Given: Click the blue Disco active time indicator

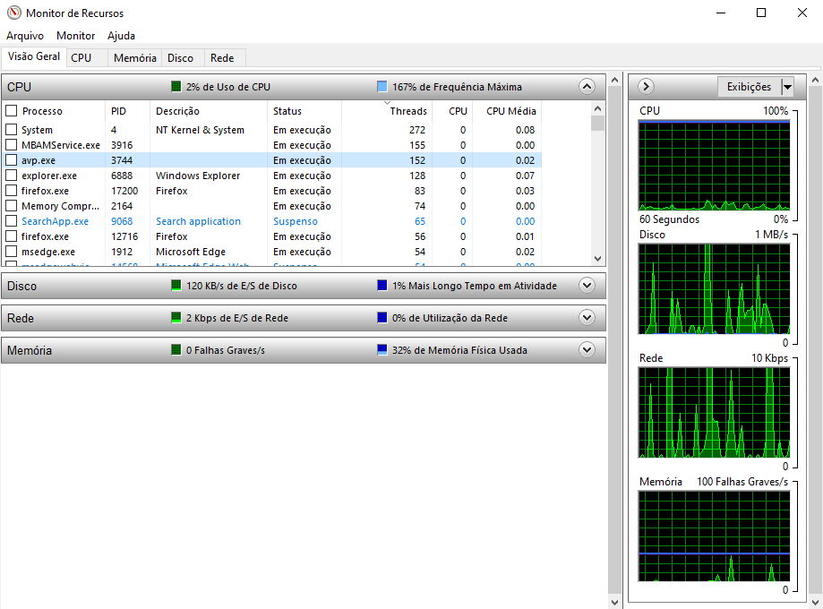Looking at the screenshot, I should [x=382, y=286].
